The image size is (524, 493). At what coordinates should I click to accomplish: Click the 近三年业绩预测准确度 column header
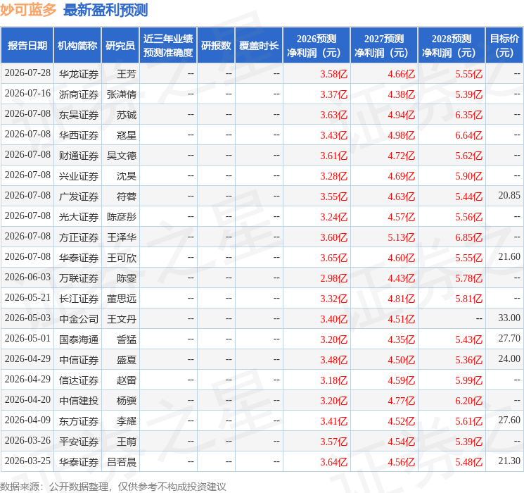168,46
